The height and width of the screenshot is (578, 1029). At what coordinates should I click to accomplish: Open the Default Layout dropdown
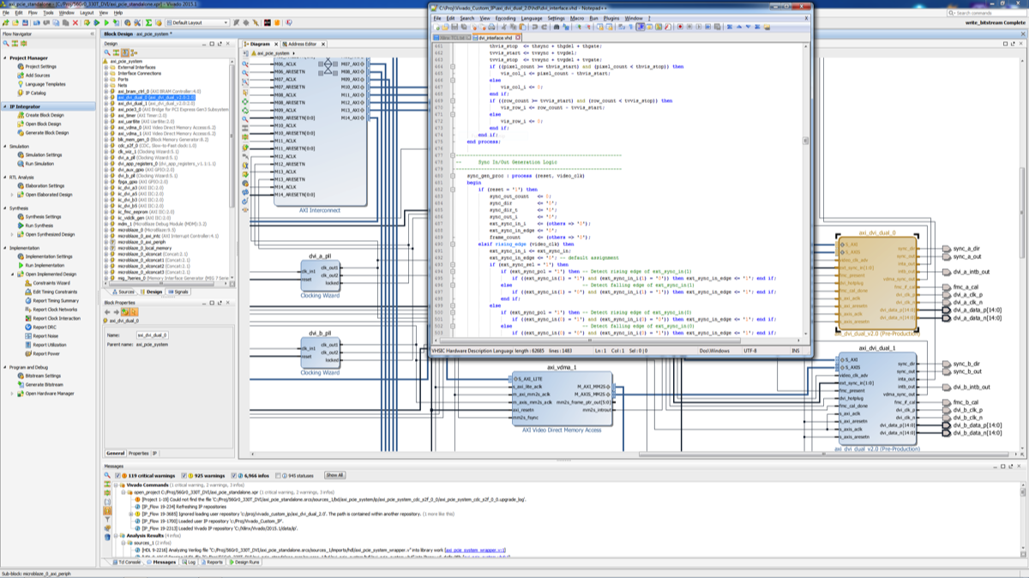pyautogui.click(x=198, y=23)
